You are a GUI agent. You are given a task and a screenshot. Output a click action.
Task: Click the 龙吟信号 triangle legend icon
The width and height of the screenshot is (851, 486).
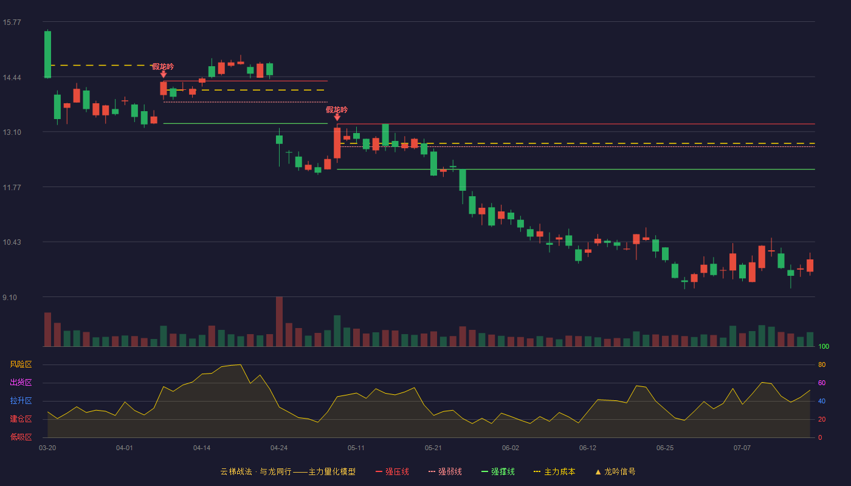598,471
